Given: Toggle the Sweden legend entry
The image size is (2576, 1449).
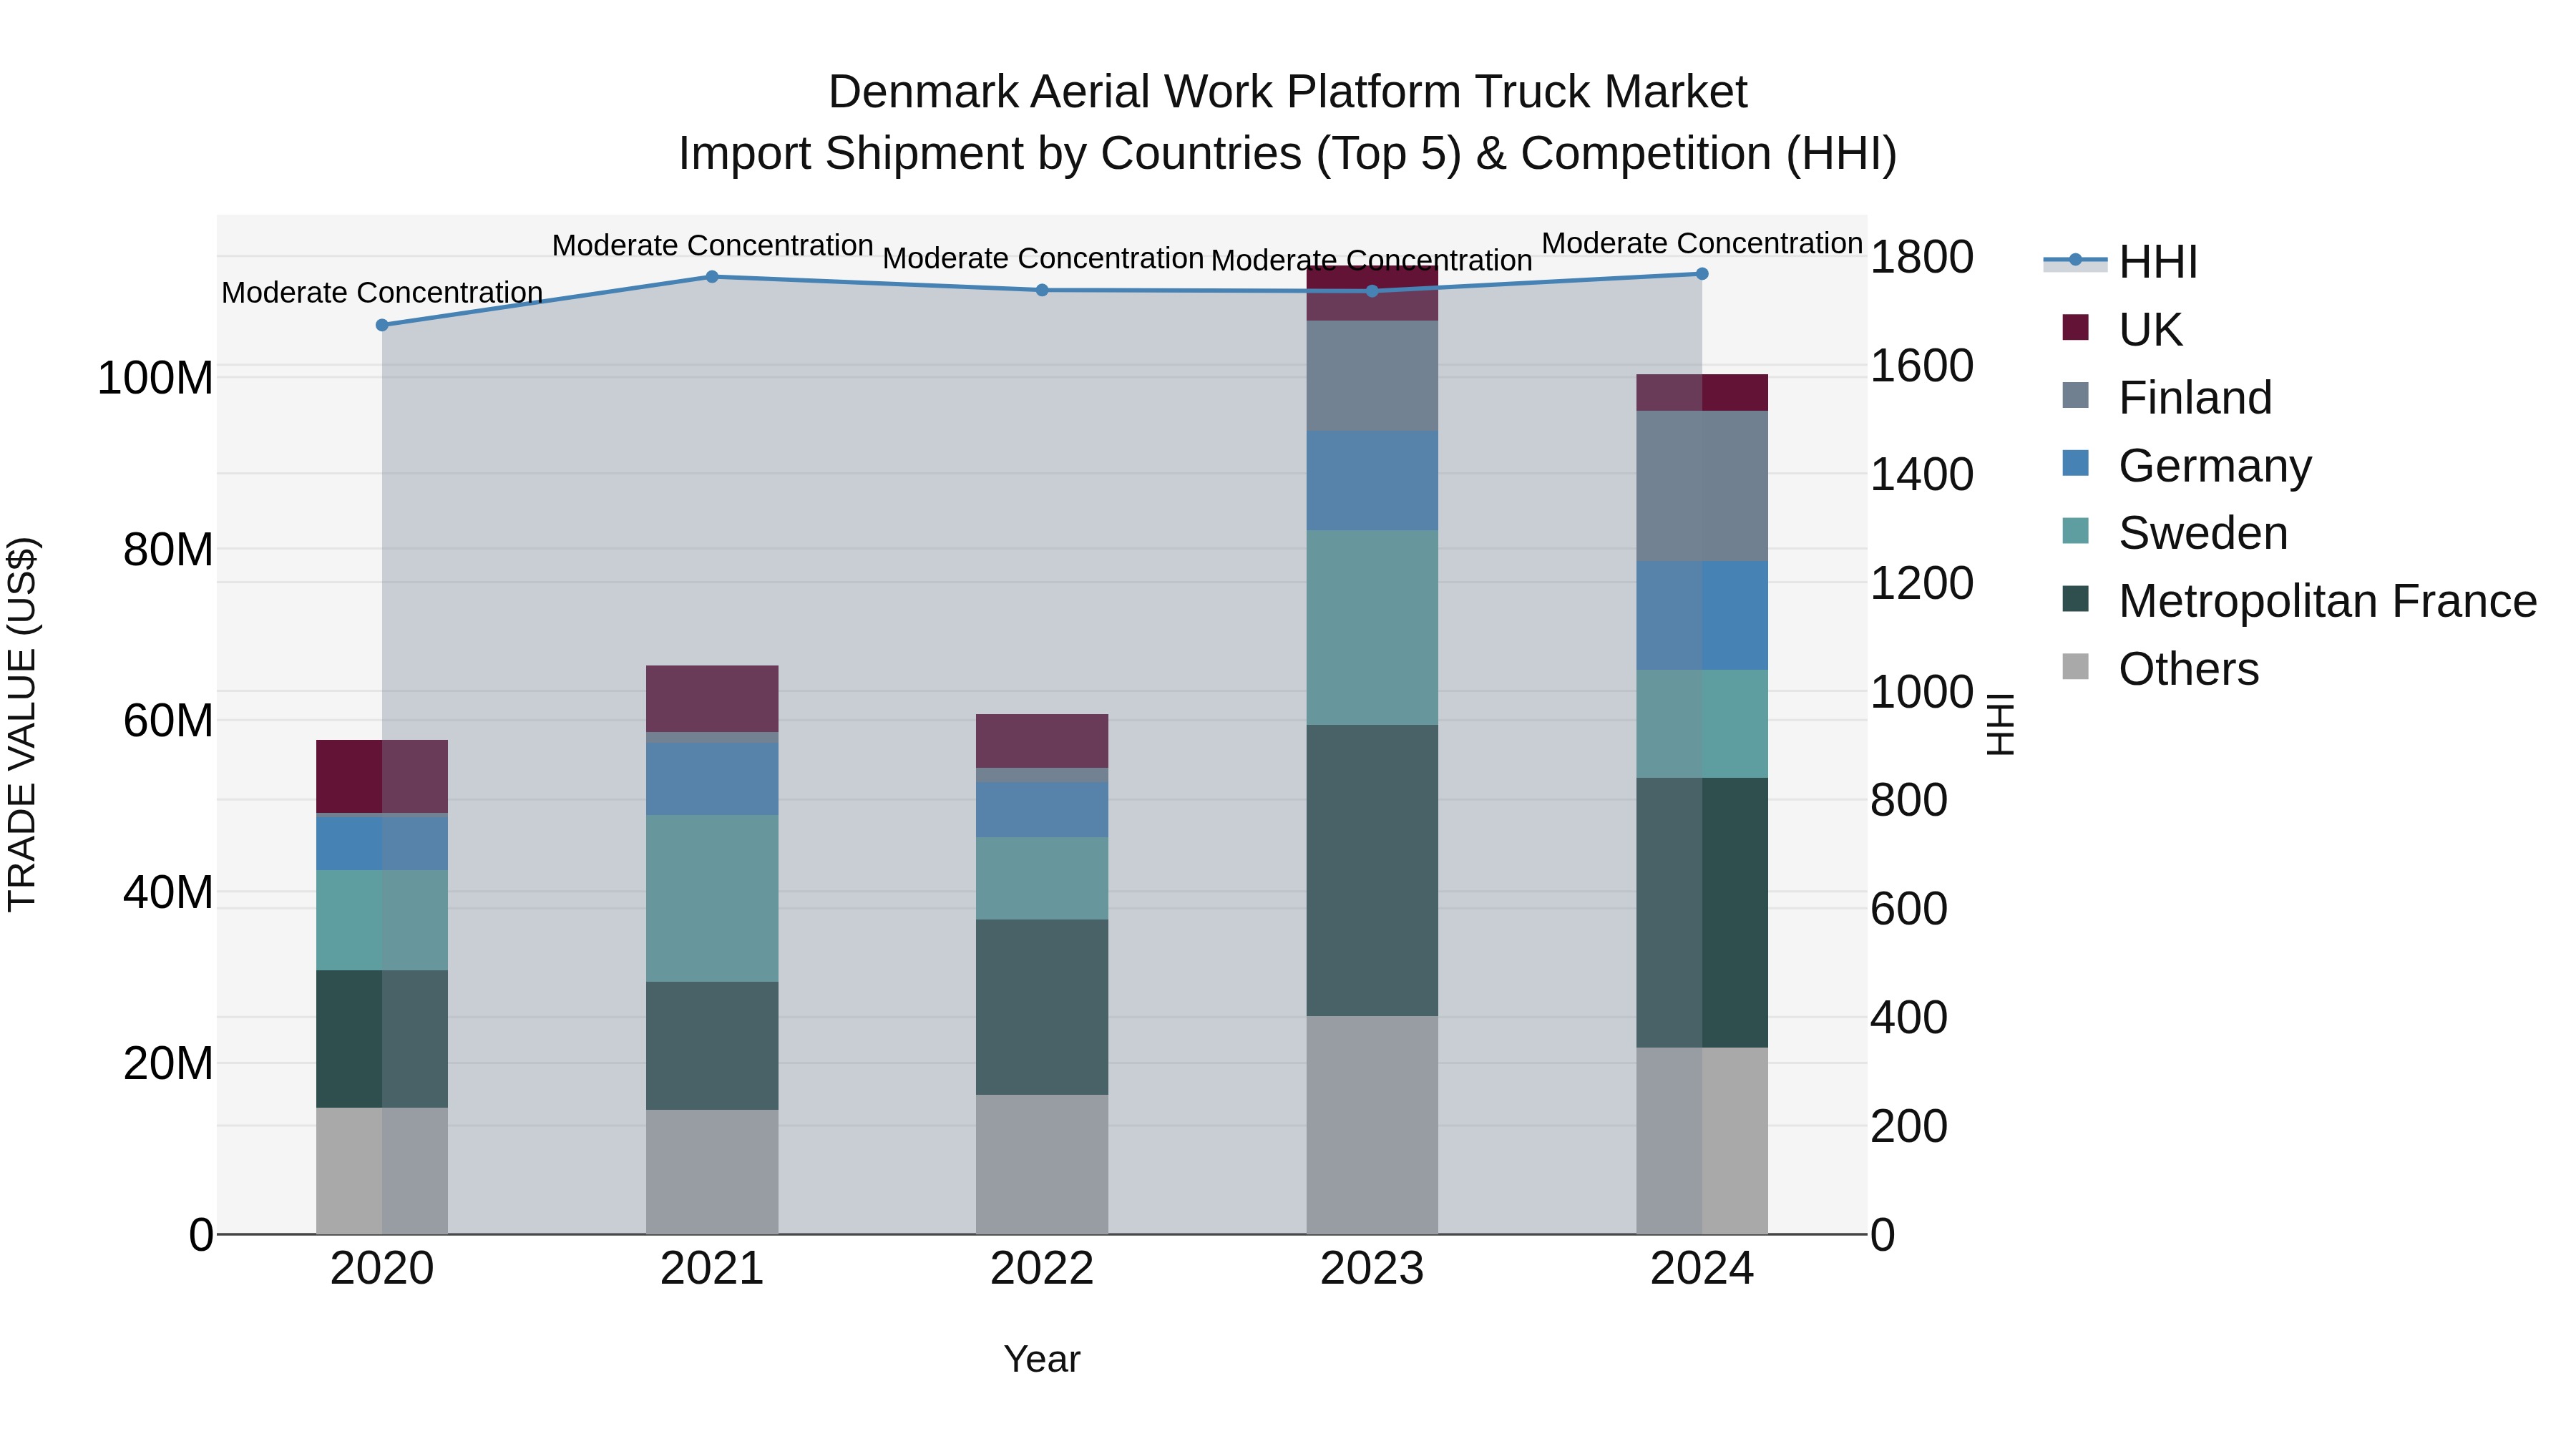Looking at the screenshot, I should tap(2175, 532).
